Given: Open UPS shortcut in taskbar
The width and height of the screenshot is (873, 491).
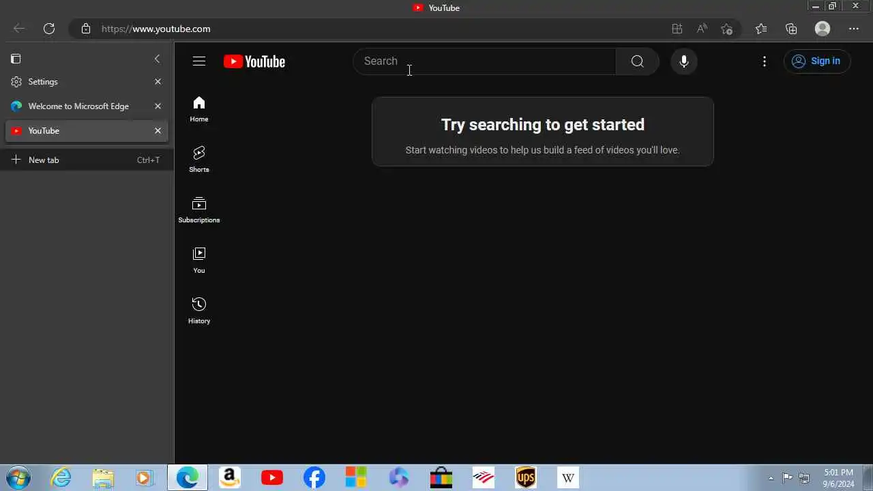Looking at the screenshot, I should tap(526, 477).
